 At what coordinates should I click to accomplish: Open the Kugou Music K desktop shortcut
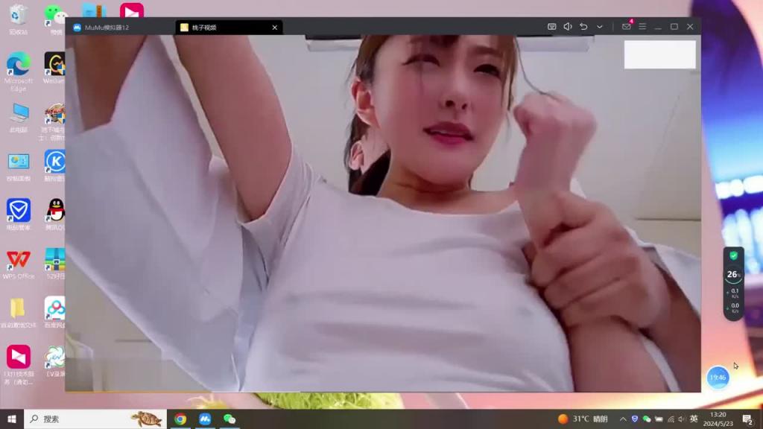click(x=54, y=166)
